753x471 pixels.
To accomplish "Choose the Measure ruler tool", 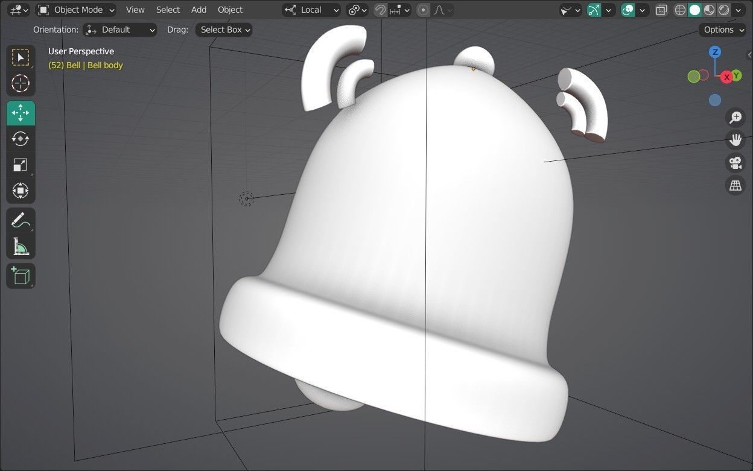I will 21,246.
